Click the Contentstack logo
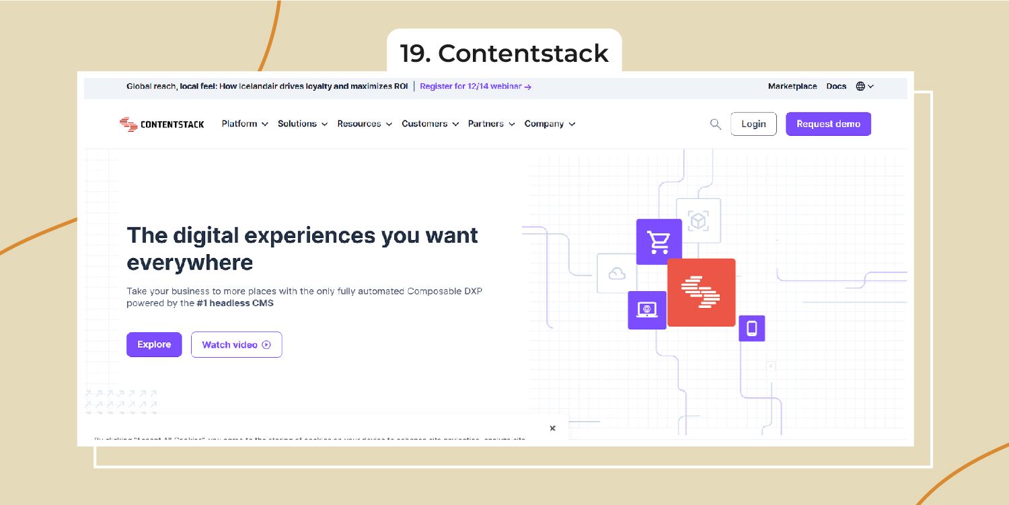This screenshot has width=1009, height=505. click(x=162, y=124)
